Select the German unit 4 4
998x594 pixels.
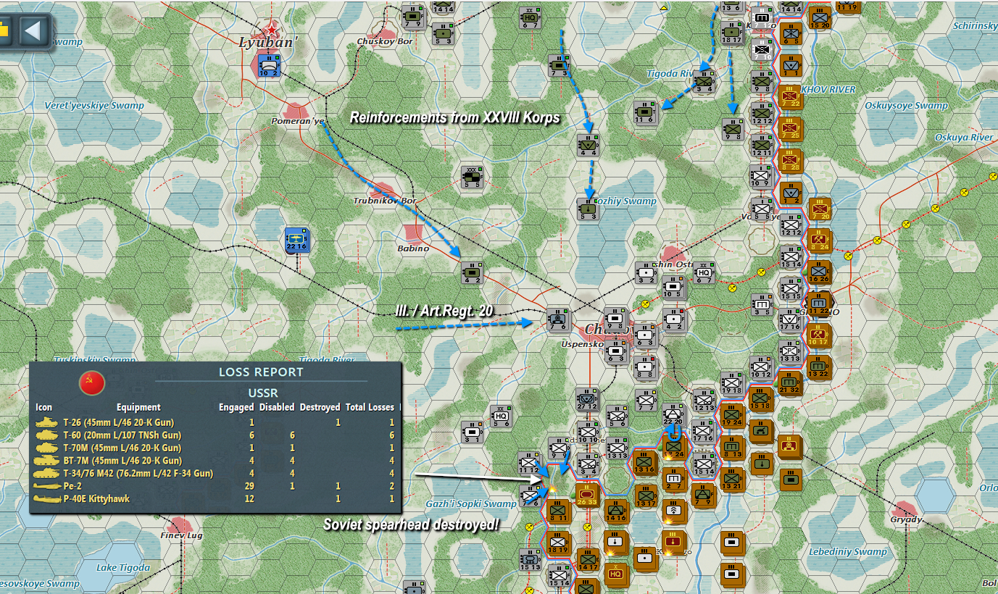pos(588,145)
